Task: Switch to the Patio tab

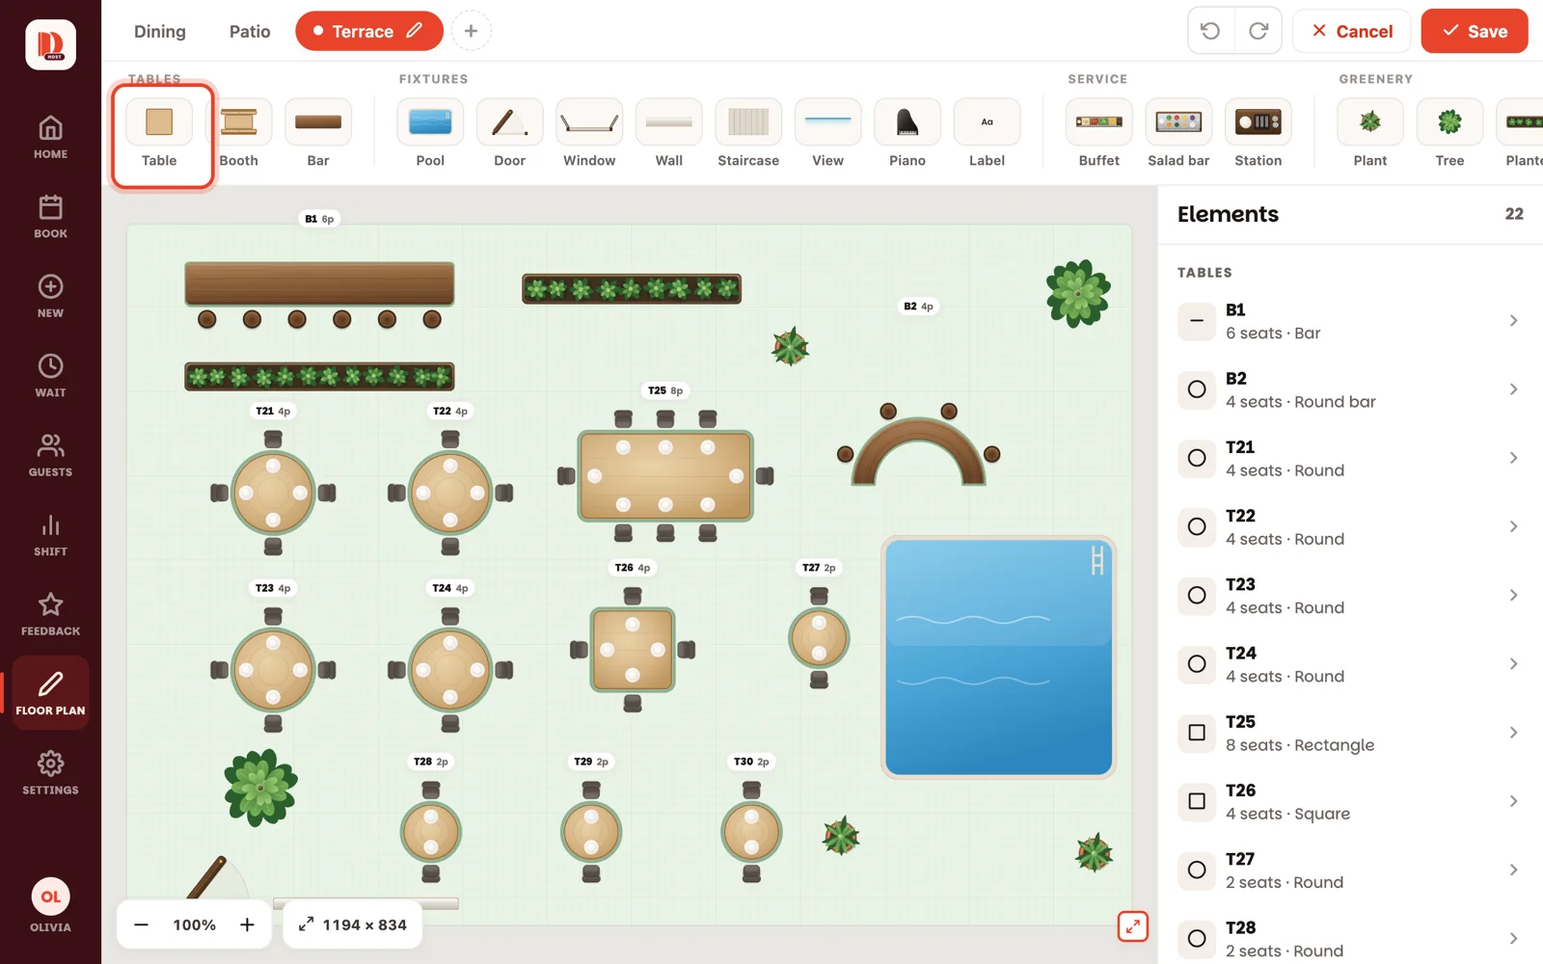Action: pos(250,31)
